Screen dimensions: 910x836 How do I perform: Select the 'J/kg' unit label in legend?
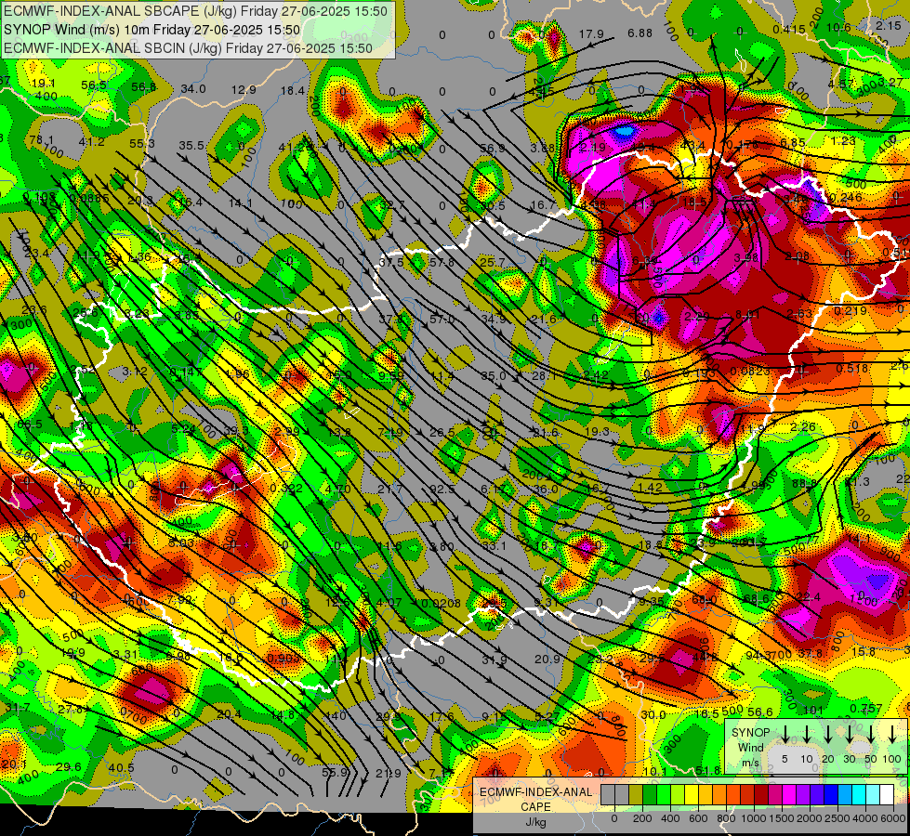535,822
